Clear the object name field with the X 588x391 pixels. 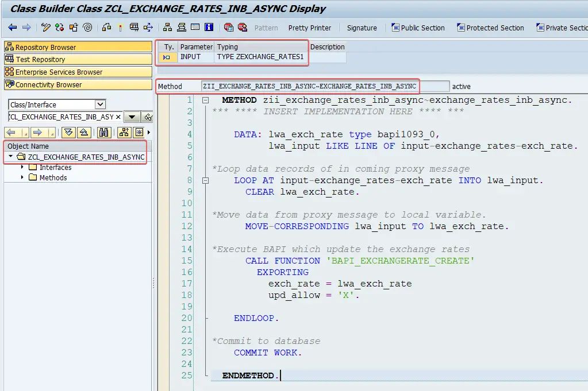point(118,117)
